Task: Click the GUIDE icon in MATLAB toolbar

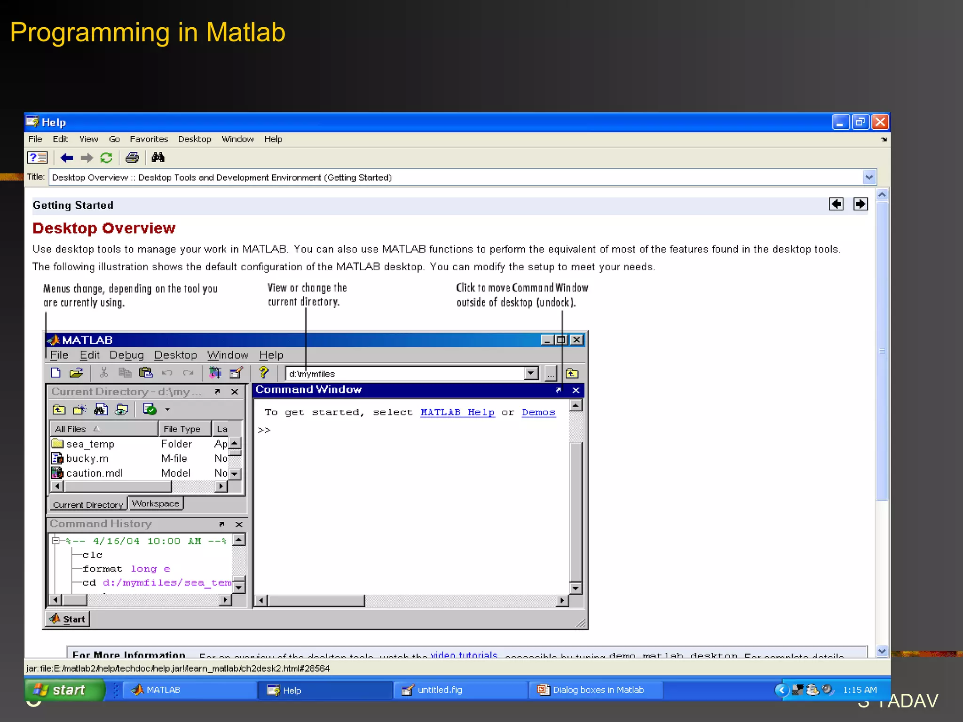Action: point(236,373)
